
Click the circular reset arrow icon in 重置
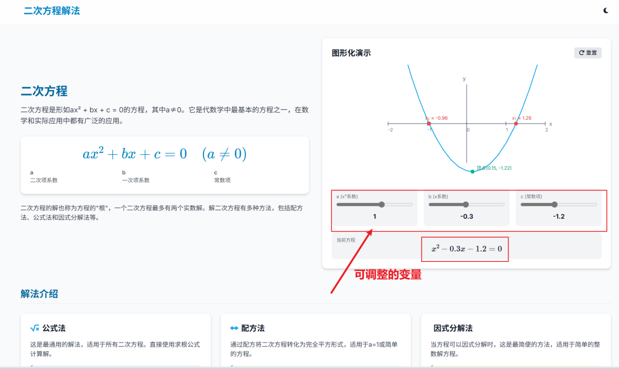point(581,52)
